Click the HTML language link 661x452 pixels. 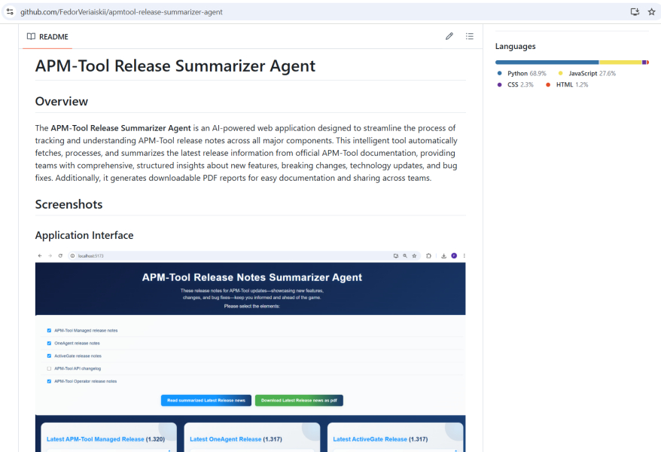[x=564, y=84]
